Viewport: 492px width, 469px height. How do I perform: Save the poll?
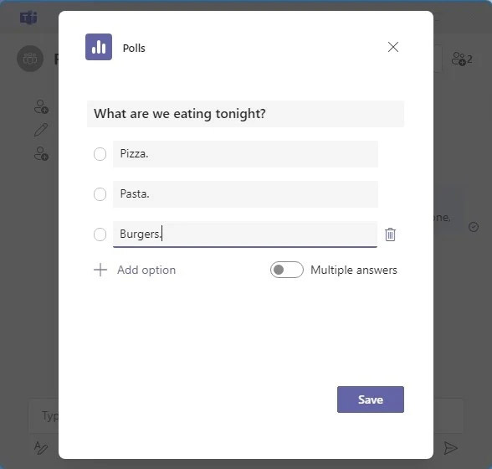pos(370,399)
